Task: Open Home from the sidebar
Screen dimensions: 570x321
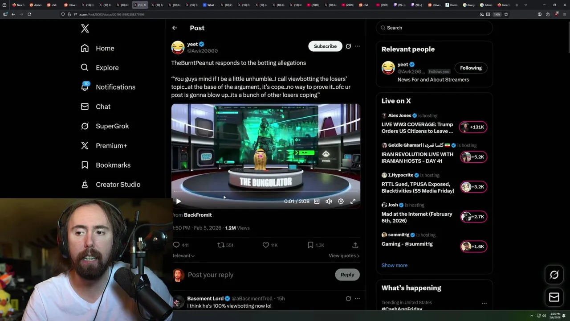Action: click(98, 48)
